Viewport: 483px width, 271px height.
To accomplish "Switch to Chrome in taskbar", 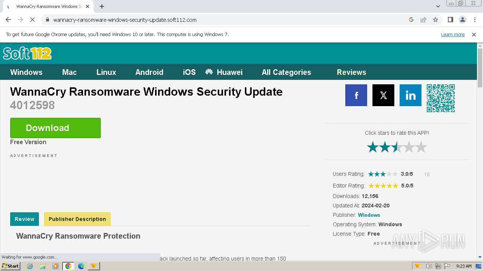I will point(68,266).
